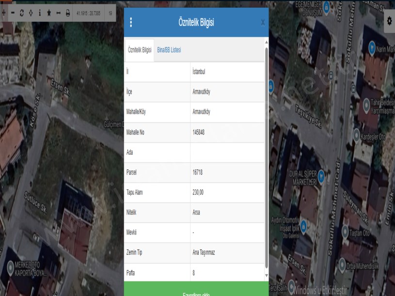Select the info query tool icon
Screen dimensions: 395x296
tap(40, 13)
